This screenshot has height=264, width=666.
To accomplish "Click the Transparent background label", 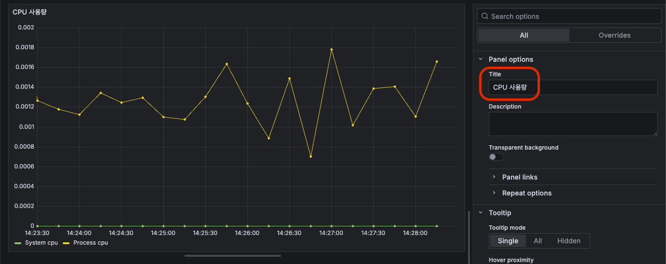I will pos(524,148).
